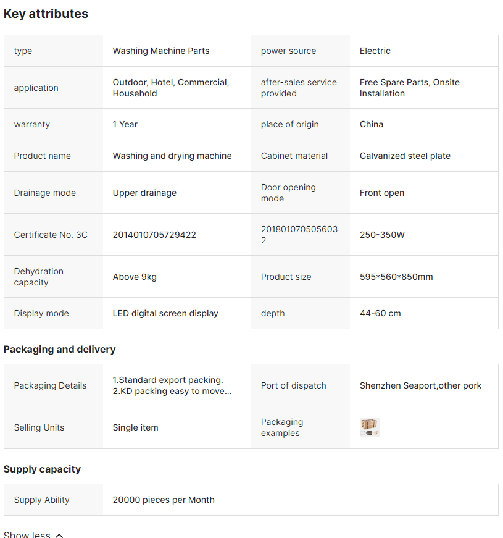
Task: Click the certificate number 2014010705729422
Action: pyautogui.click(x=154, y=235)
